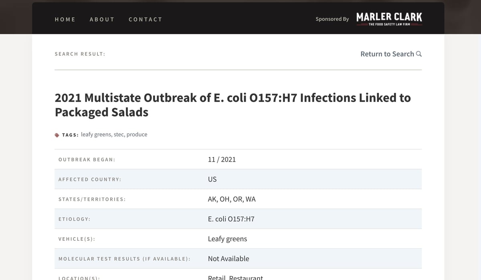Click the AFFECTED COUNTRY row label

90,179
